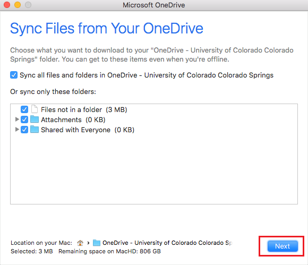Click the Selected: 3 MB status text

point(32,251)
